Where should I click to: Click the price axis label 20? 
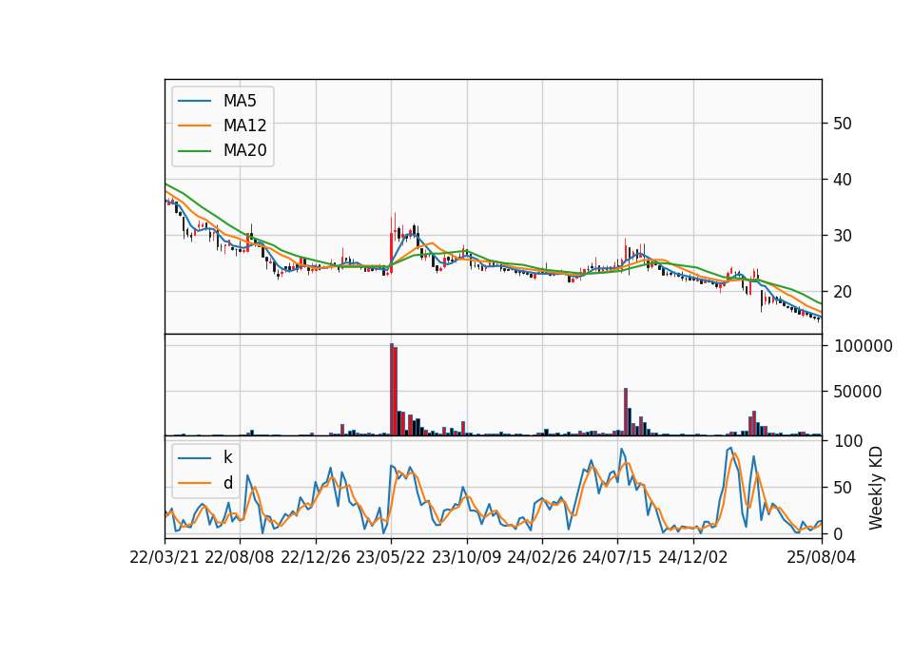(x=843, y=292)
